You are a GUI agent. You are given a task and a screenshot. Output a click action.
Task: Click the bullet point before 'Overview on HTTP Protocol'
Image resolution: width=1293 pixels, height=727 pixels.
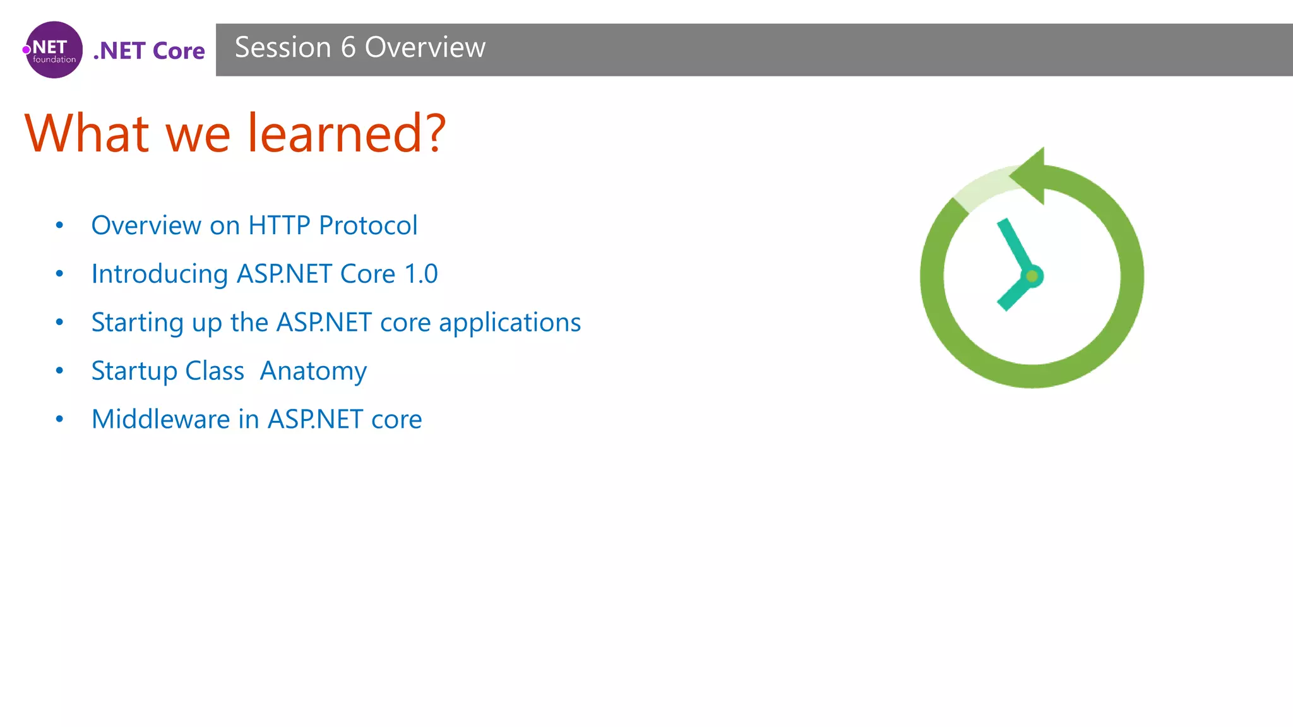(59, 225)
